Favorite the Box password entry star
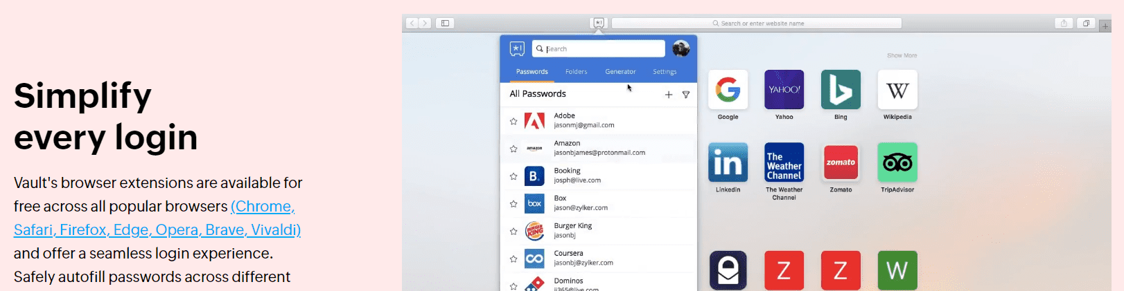 coord(513,204)
